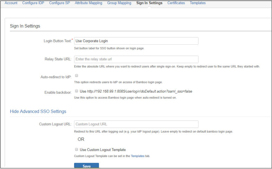Click the Login Button Text field
Image resolution: width=272 pixels, height=169 pixels.
[136, 41]
